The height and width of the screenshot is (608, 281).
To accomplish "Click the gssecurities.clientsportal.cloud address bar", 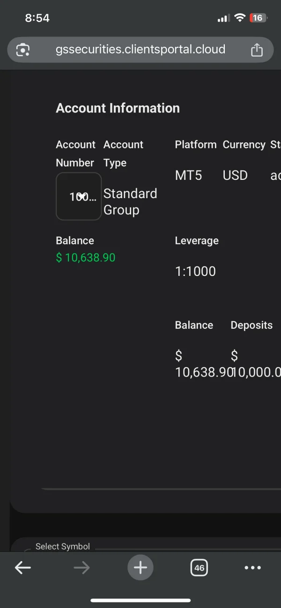I will point(140,50).
